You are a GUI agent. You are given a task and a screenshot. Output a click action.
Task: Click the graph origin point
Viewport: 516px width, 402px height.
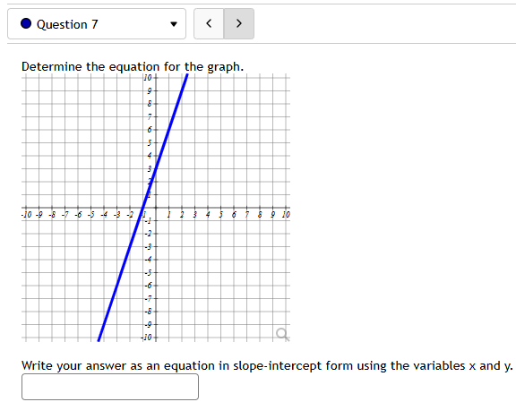pyautogui.click(x=156, y=208)
